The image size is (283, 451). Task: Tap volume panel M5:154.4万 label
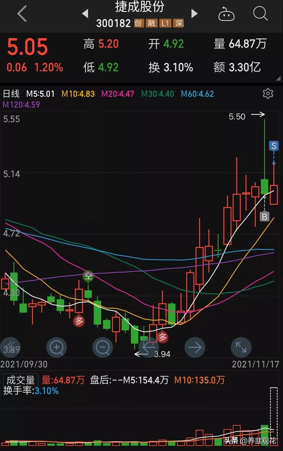pos(146,380)
